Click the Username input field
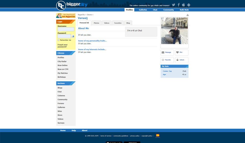 (x=66, y=29)
